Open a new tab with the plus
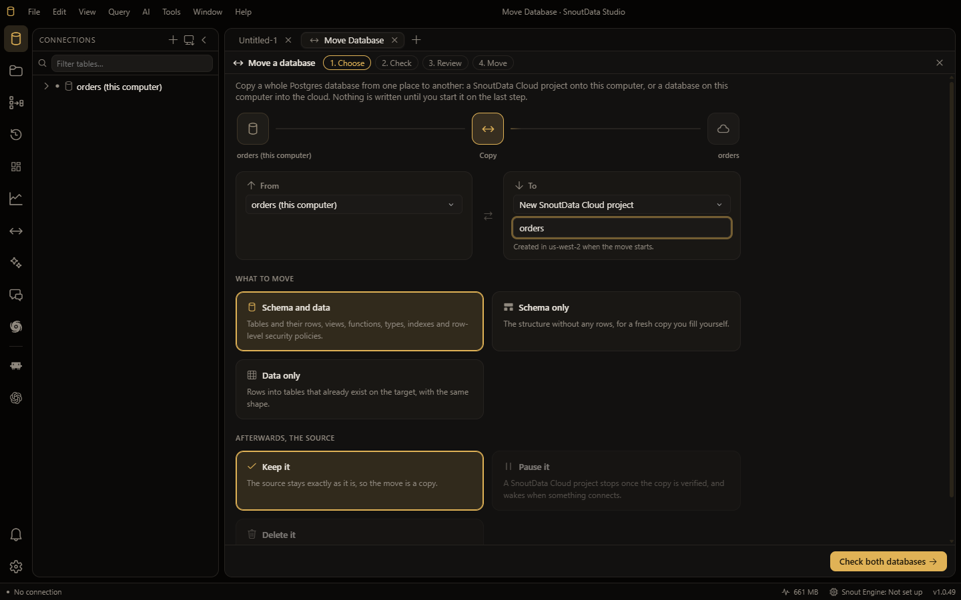The width and height of the screenshot is (961, 600). point(416,40)
